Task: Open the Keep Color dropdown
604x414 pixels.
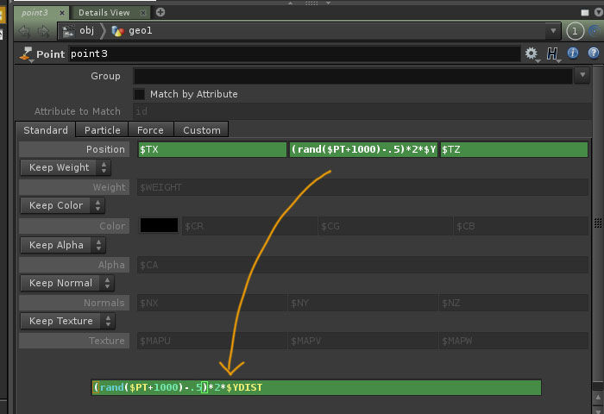Action: [63, 205]
